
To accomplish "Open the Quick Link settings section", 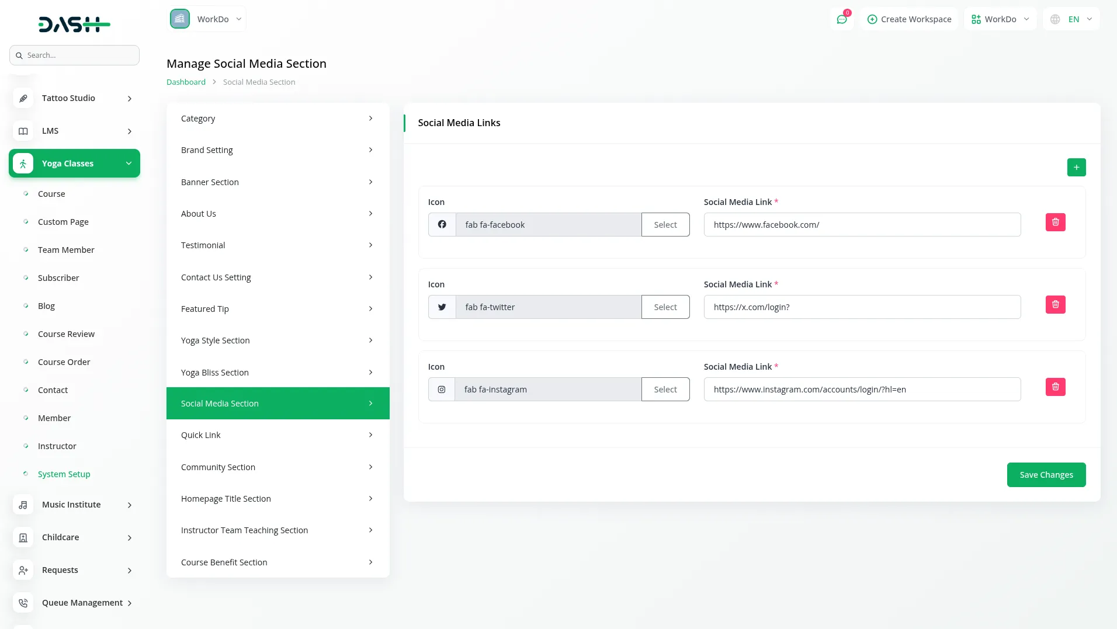I will coord(277,435).
